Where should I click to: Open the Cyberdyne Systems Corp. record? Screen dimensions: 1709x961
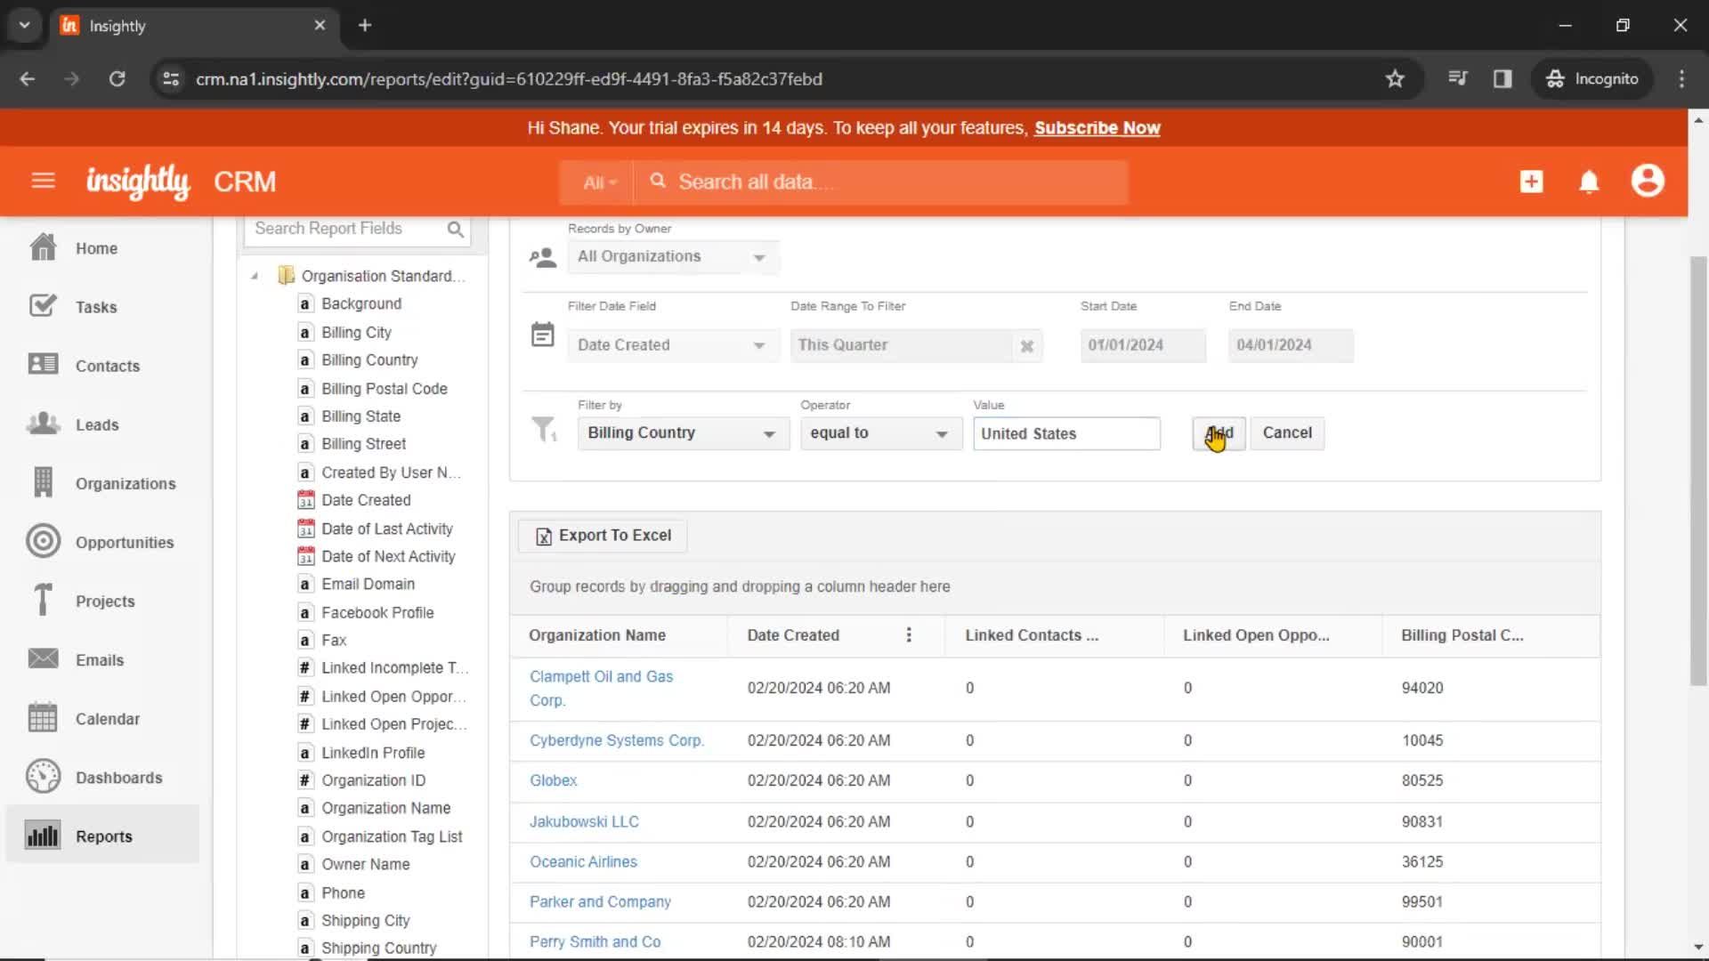[x=617, y=740]
